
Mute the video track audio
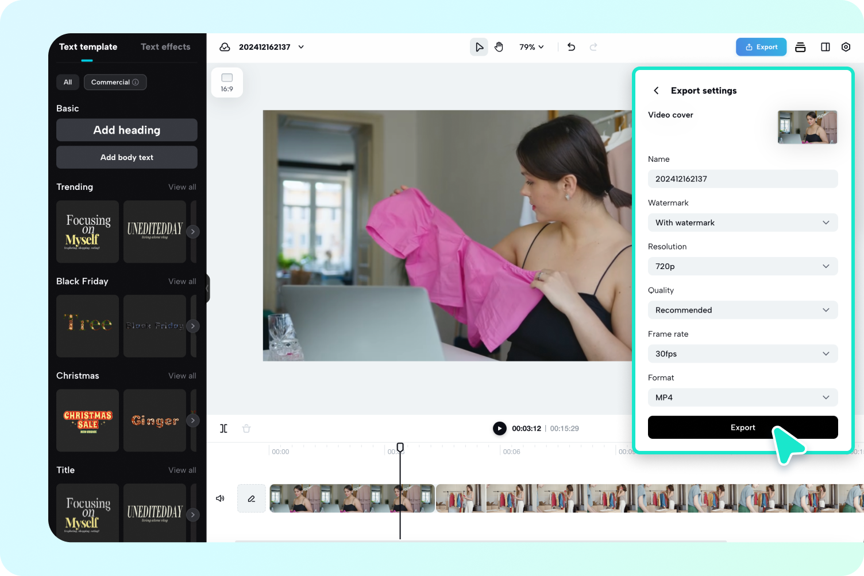click(x=220, y=498)
